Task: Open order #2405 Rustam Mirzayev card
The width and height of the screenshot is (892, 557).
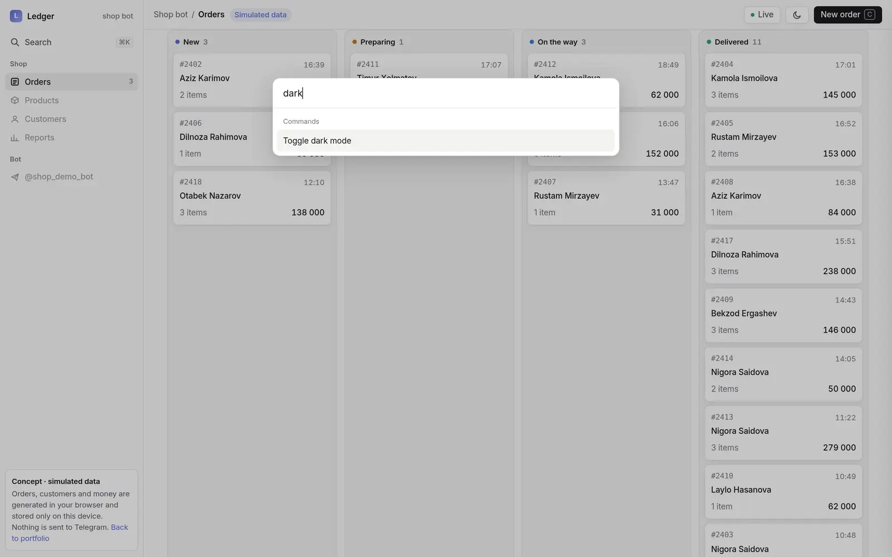Action: [x=783, y=139]
